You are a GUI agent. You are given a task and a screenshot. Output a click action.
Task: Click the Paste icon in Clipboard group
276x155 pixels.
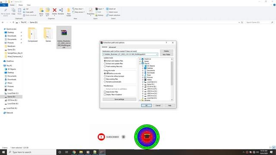click(19, 12)
